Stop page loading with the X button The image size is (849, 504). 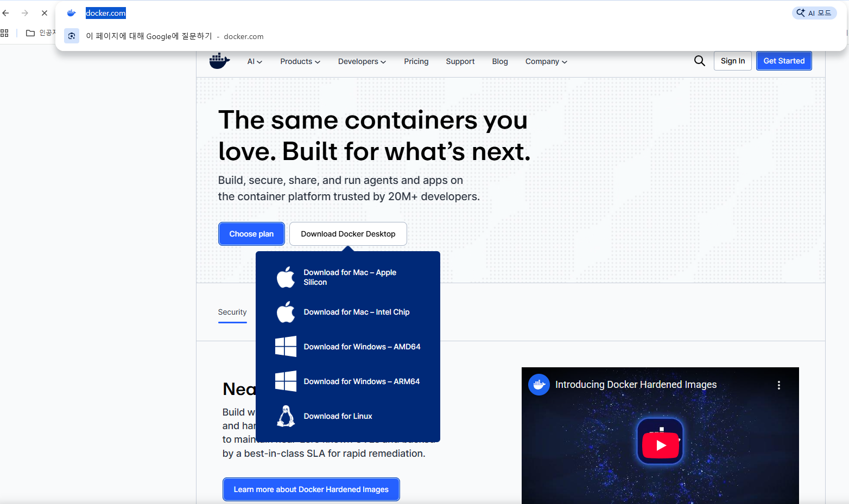(45, 13)
